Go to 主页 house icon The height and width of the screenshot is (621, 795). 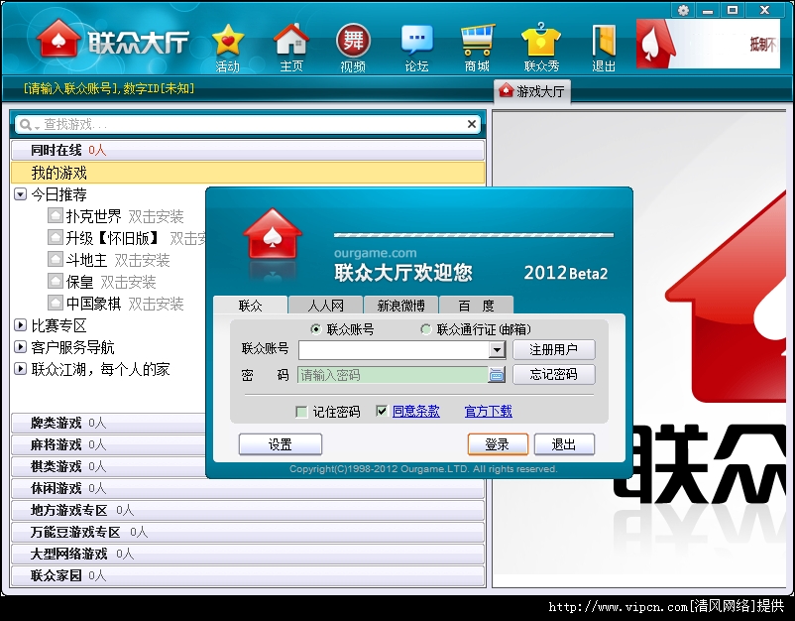[x=291, y=48]
